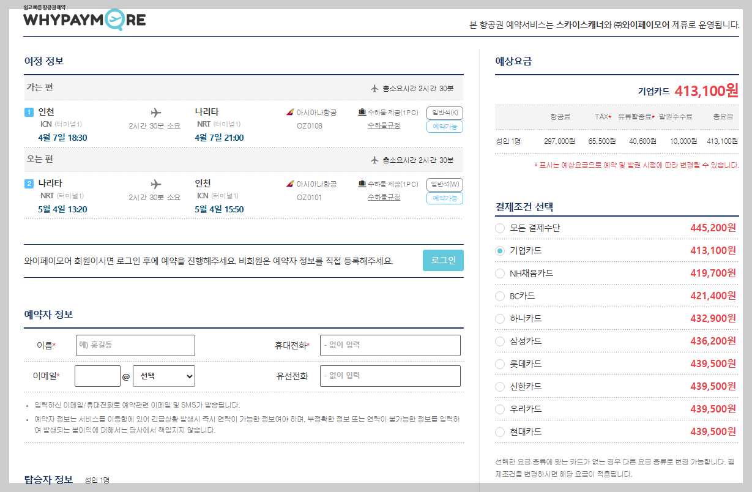Select BC카드 payment option
Image resolution: width=752 pixels, height=492 pixels.
500,296
